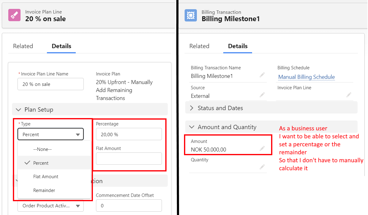
Task: Collapse the Amount and Quantity section
Action: [192, 127]
